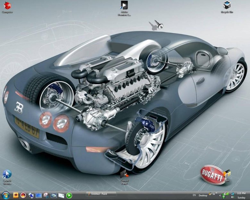
Task: Open the red flame-circle quick launch icon
Action: 23,195
